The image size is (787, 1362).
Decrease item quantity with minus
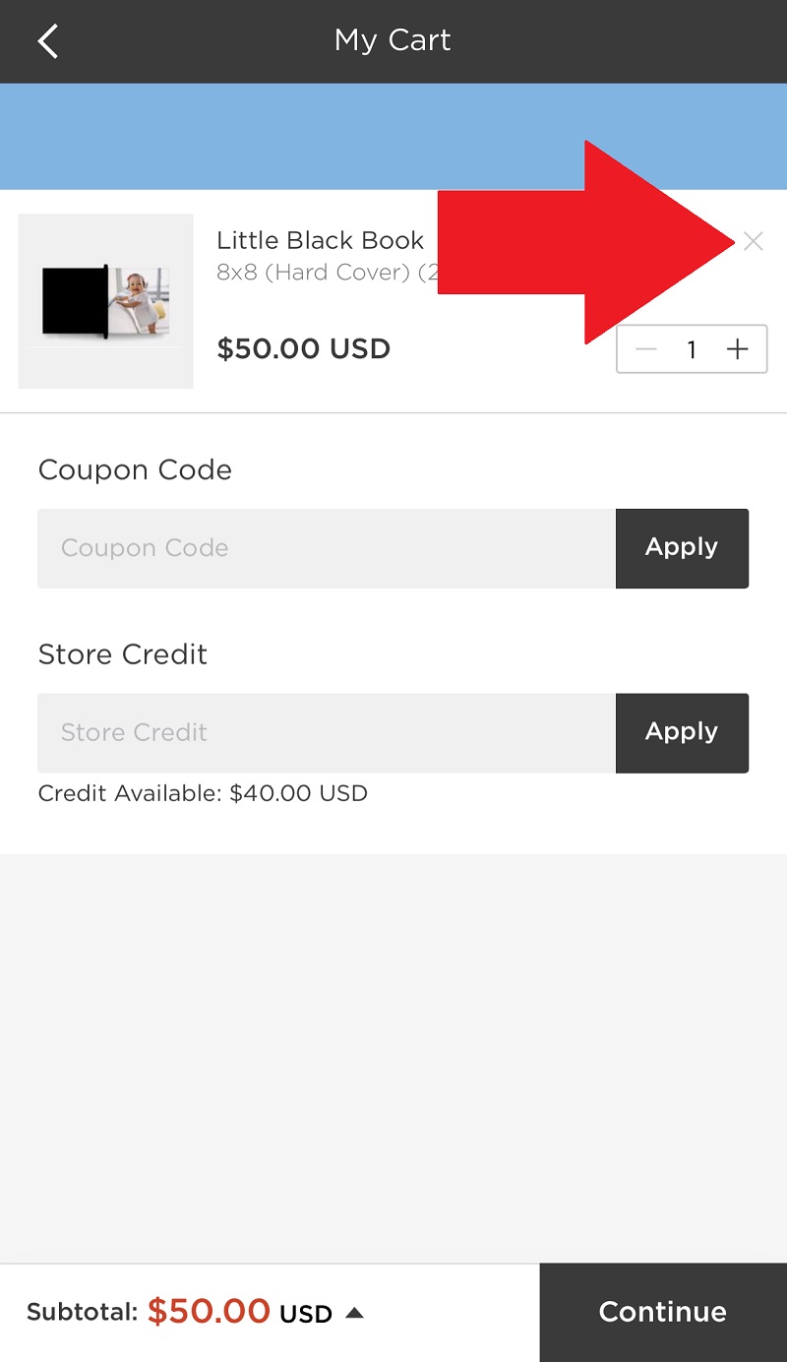[x=646, y=349]
